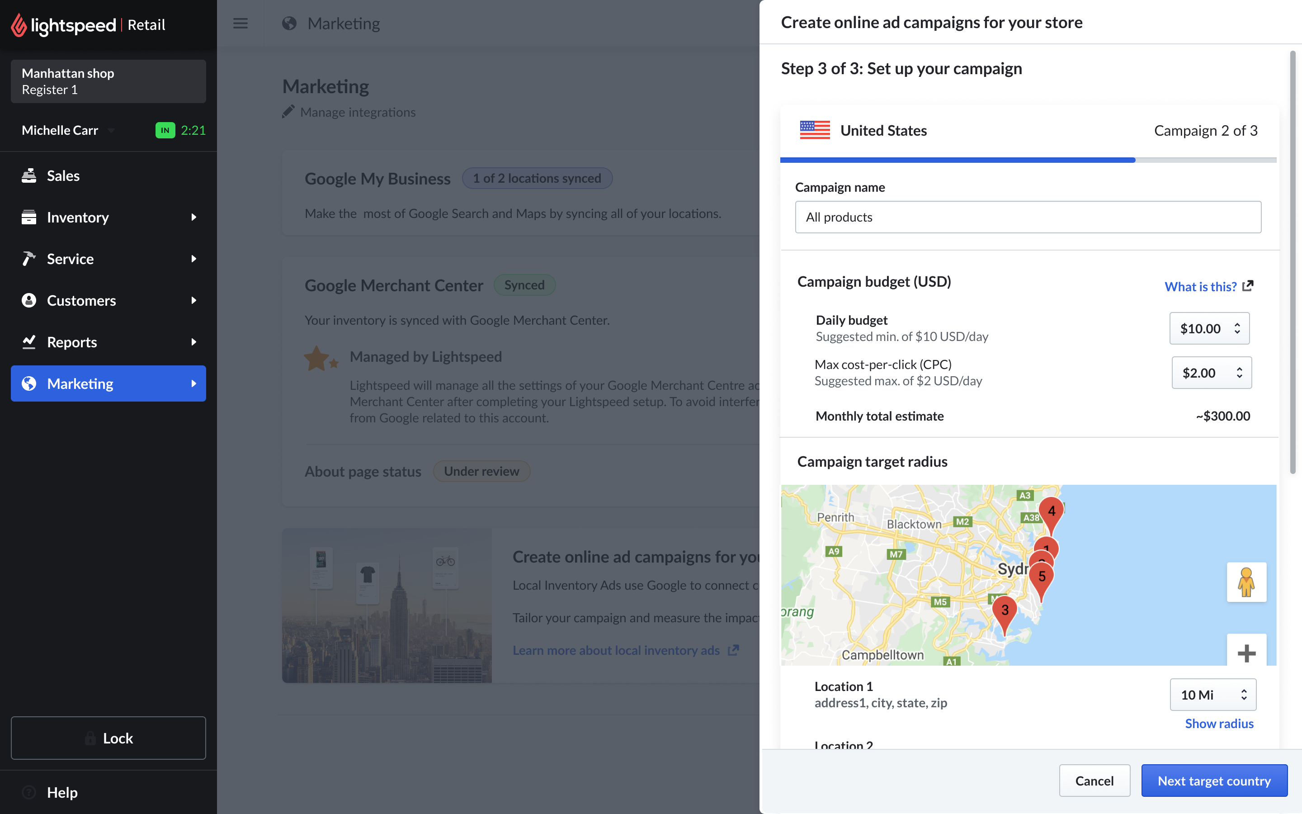Click the Street View pegman on the map
This screenshot has width=1302, height=814.
[1246, 582]
